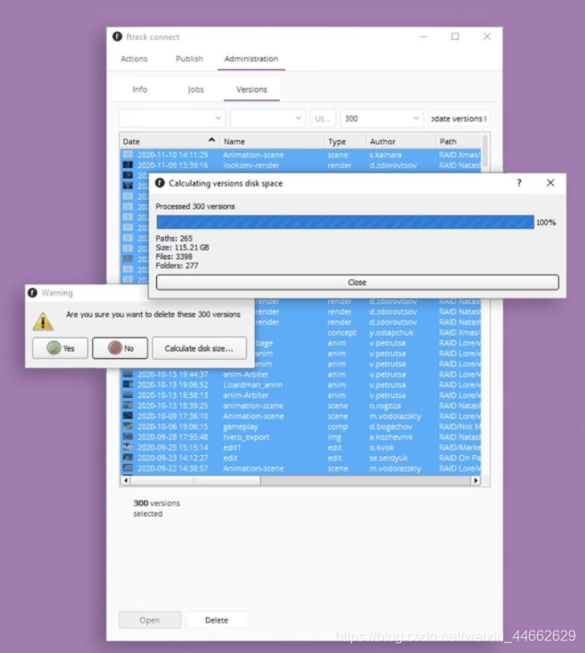Click author s.kainara cell
The height and width of the screenshot is (653, 585).
[385, 155]
